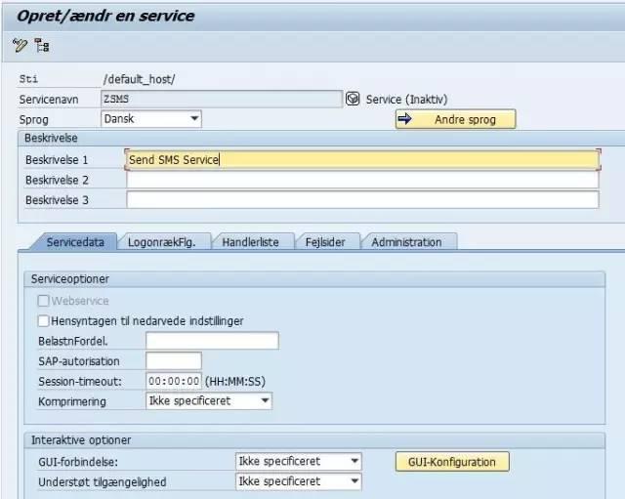Screen dimensions: 625x499
Task: Click the display/change pencil toolbar icon
Action: tap(20, 46)
